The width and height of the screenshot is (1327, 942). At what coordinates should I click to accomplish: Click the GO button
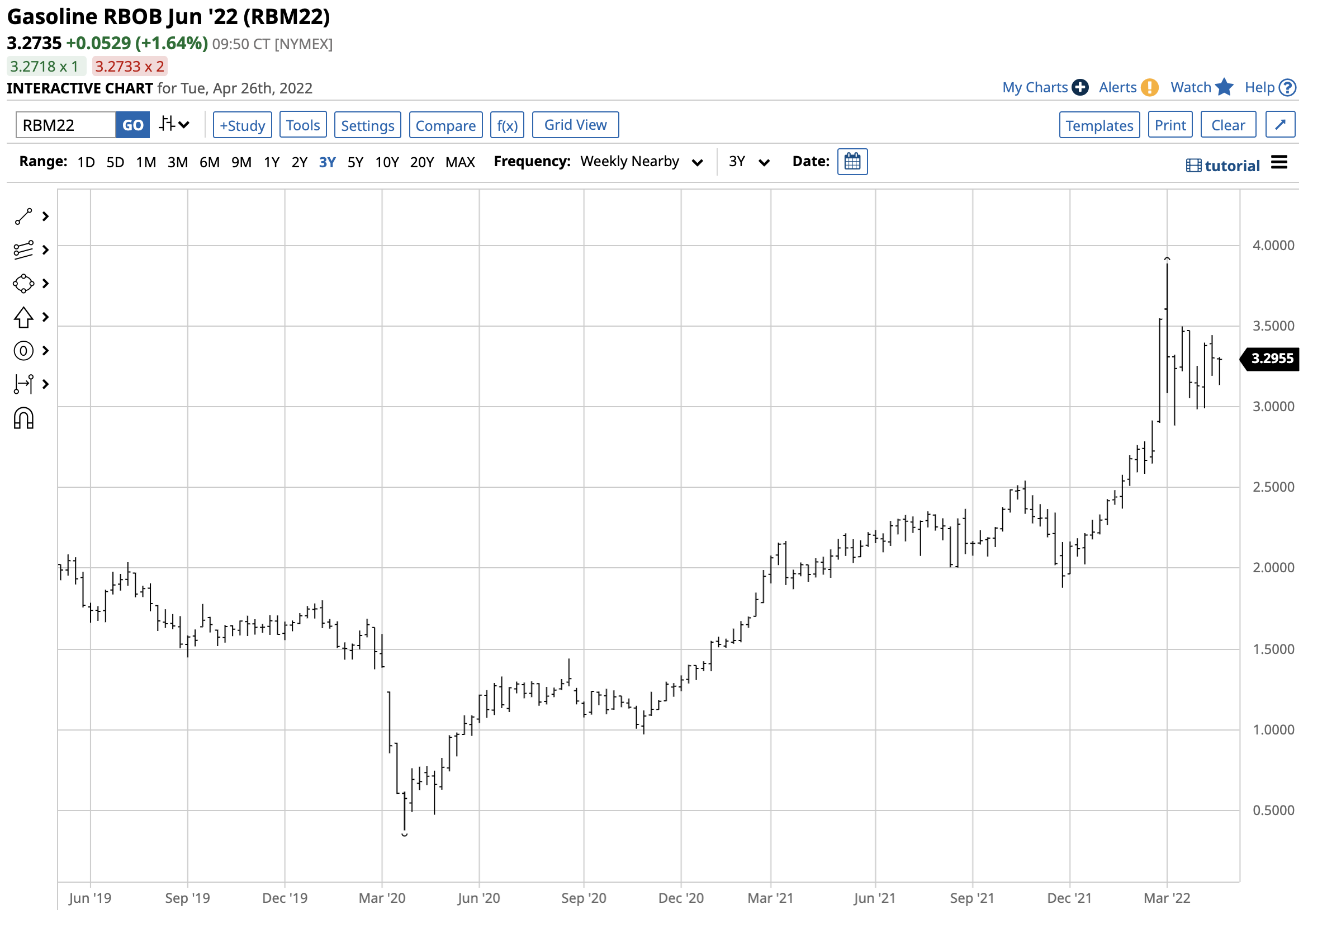pos(132,125)
